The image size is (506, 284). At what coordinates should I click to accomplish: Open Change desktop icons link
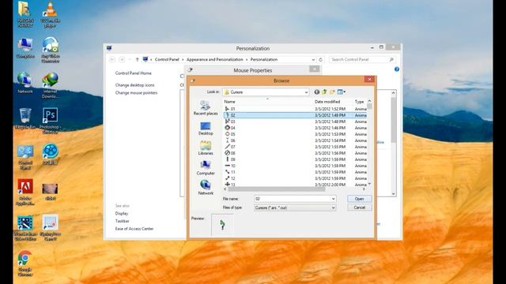point(135,85)
